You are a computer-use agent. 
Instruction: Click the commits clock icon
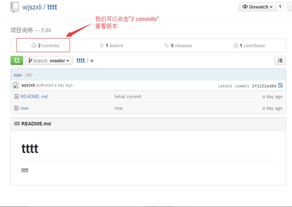34,45
